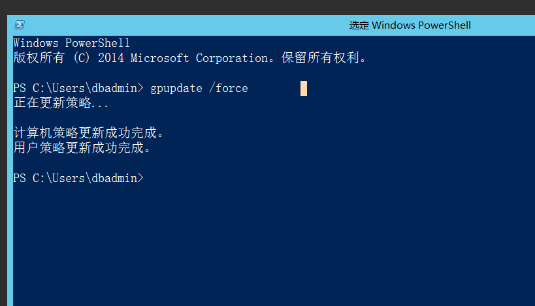The height and width of the screenshot is (306, 535).
Task: Click the empty console area below the last prompt
Action: point(273,245)
